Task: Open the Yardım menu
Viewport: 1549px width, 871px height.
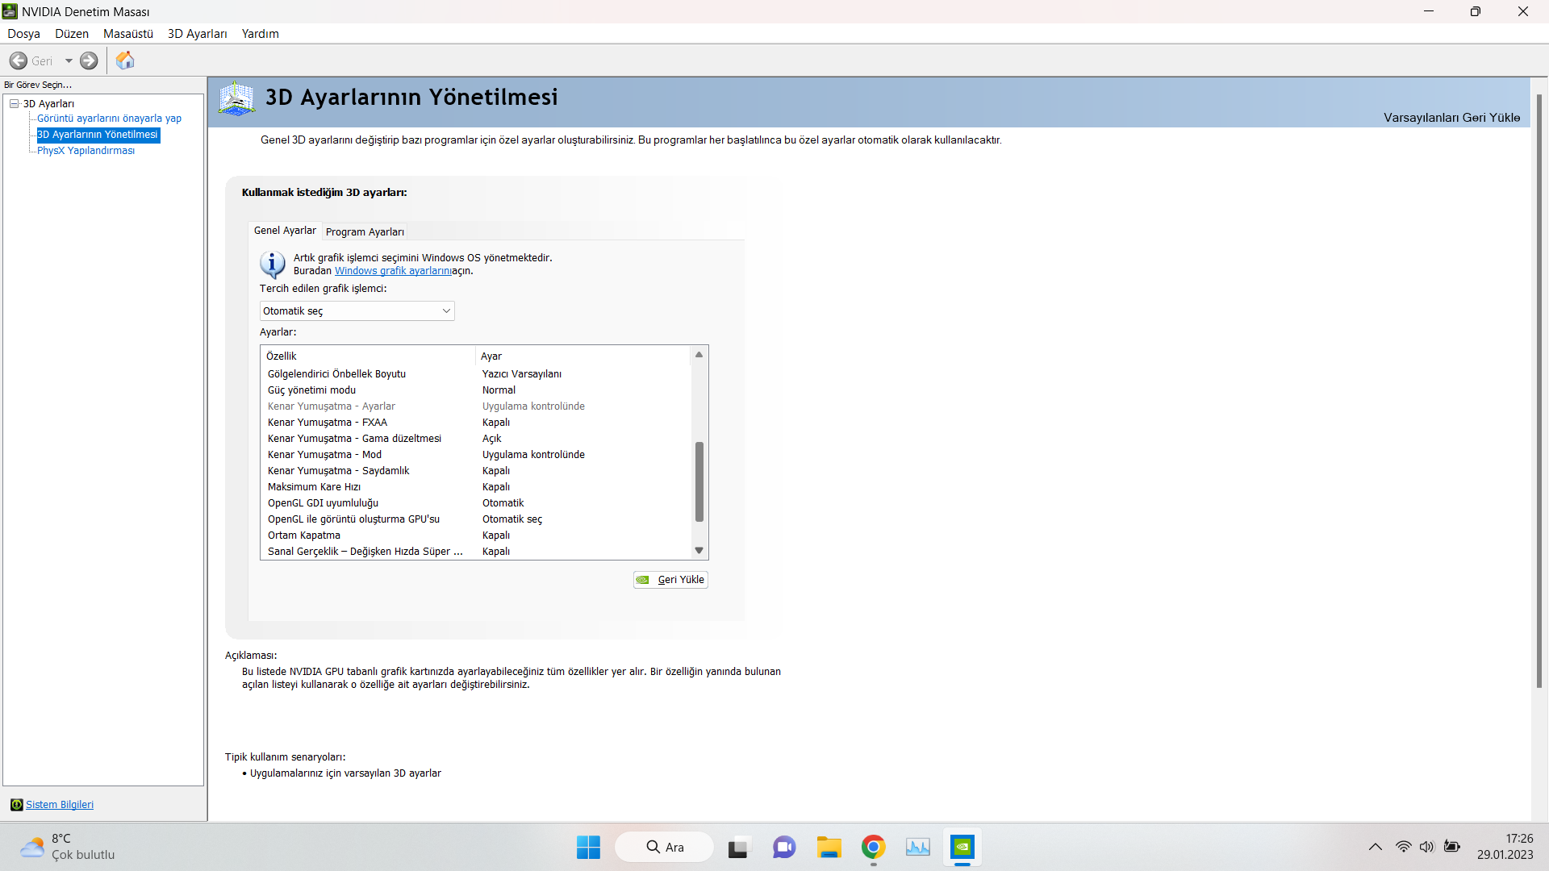Action: click(x=260, y=34)
